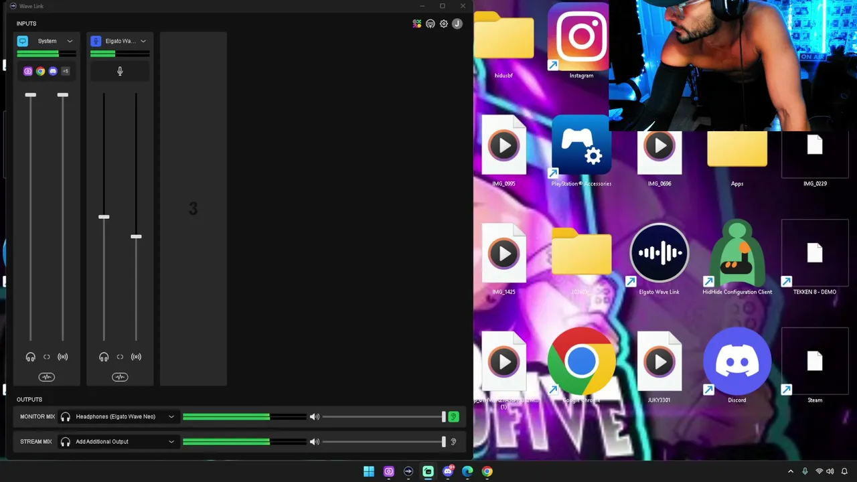
Task: Open effects for the Elgato Wave channel
Action: pos(120,377)
